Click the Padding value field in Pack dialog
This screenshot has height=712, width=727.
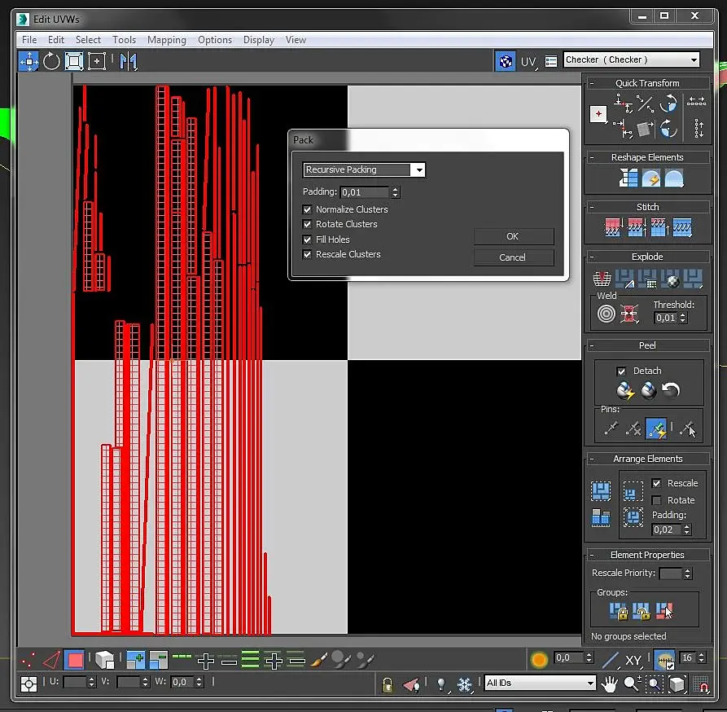click(x=364, y=192)
